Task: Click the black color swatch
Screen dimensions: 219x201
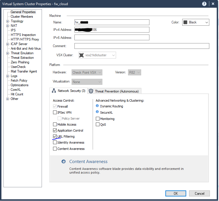Action: 185,22
